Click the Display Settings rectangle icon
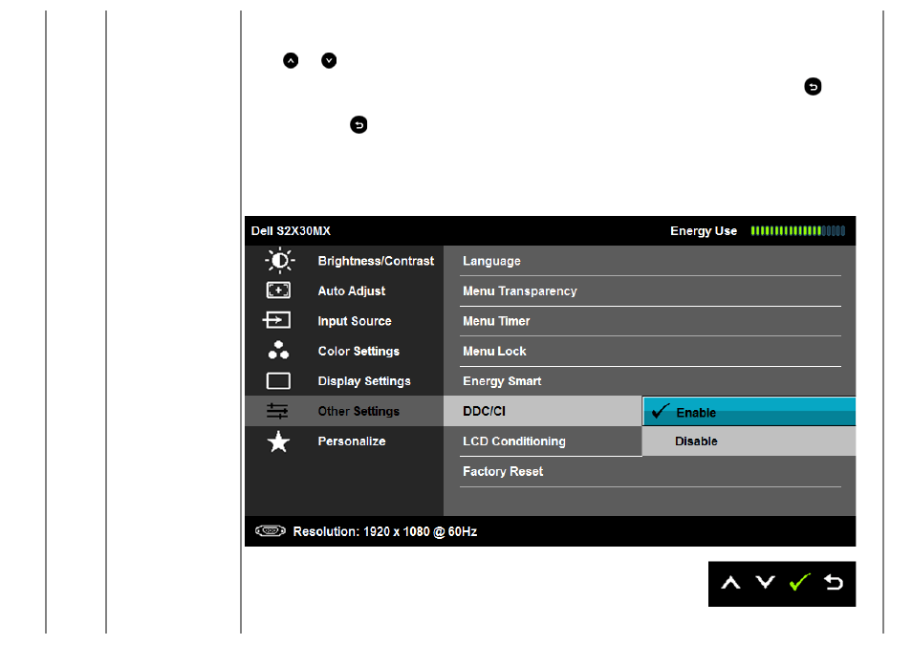The width and height of the screenshot is (912, 645). pyautogui.click(x=278, y=381)
